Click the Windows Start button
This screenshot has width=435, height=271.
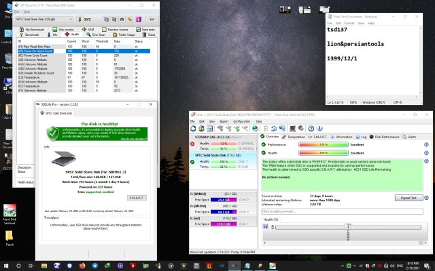[5, 265]
